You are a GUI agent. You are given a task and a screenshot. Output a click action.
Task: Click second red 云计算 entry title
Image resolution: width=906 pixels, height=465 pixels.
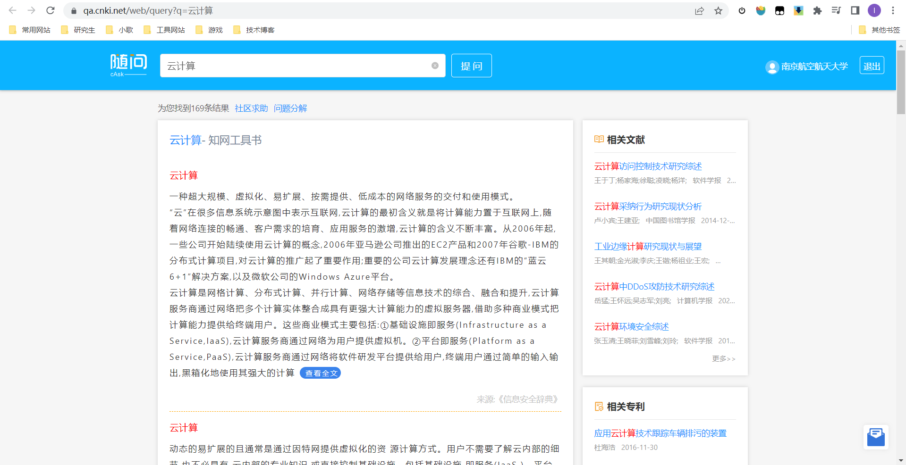click(x=184, y=428)
